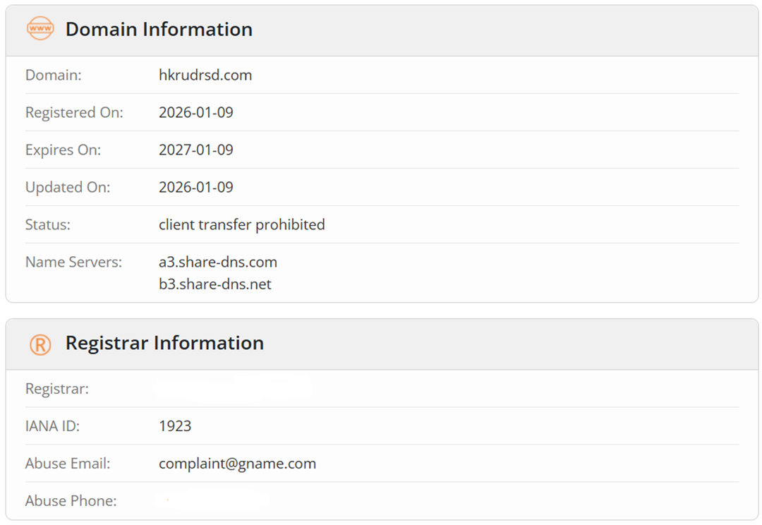This screenshot has height=525, width=762.
Task: Select the domain hkrudrsd.com
Action: 205,75
